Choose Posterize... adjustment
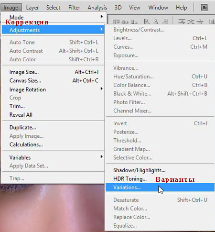The image size is (215, 232). (x=160, y=132)
